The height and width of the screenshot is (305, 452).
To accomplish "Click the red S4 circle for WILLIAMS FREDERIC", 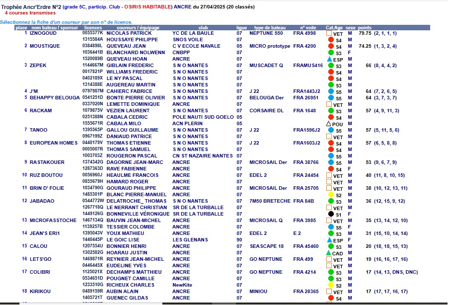I will (331, 72).
